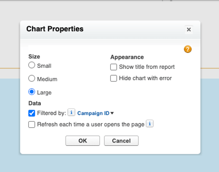Click the Chart Properties title bar

(110, 30)
